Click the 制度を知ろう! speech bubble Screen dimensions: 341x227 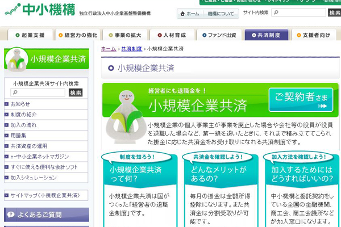click(137, 157)
